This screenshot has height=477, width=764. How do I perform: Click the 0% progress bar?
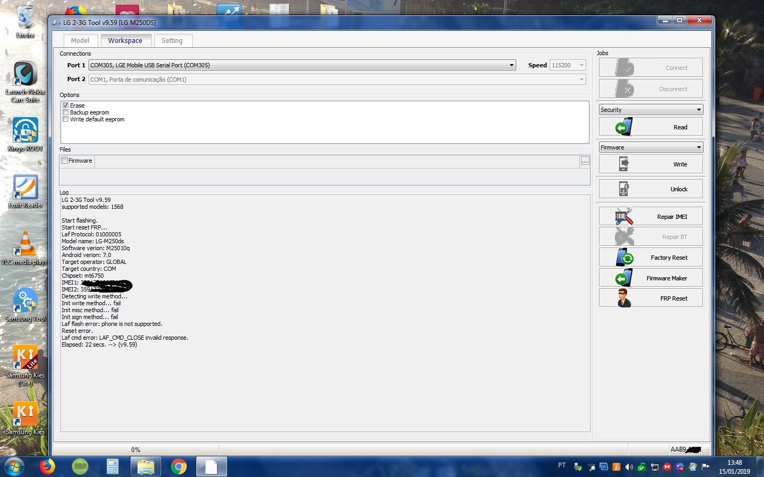click(x=136, y=449)
